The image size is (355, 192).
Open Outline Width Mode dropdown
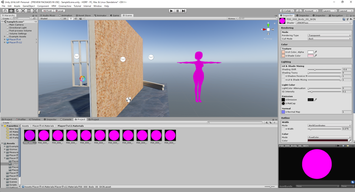coord(329,125)
